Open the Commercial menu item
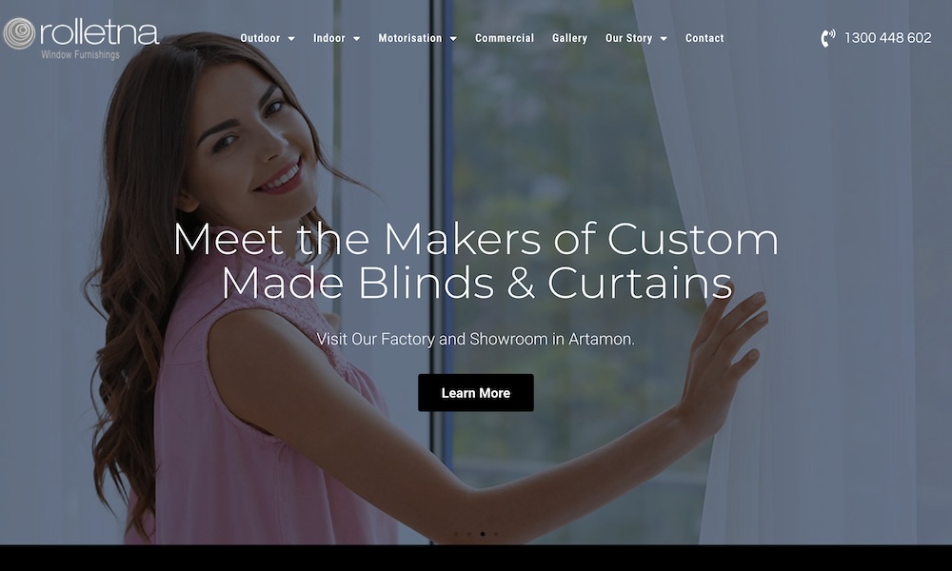This screenshot has width=952, height=571. click(505, 38)
